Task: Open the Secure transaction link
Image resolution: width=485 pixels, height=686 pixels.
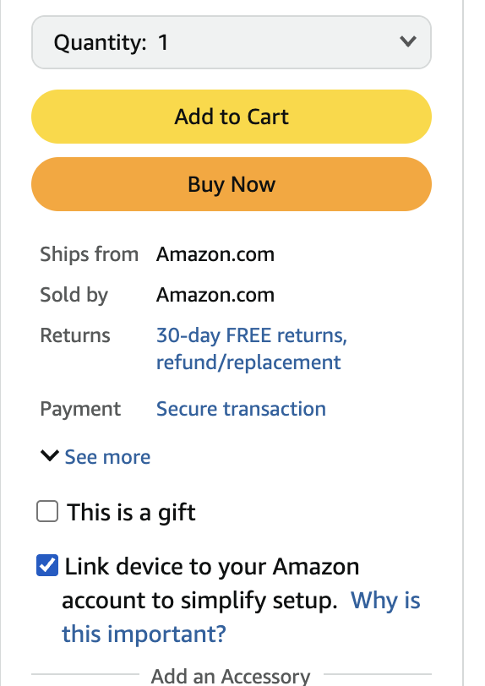Action: [241, 409]
